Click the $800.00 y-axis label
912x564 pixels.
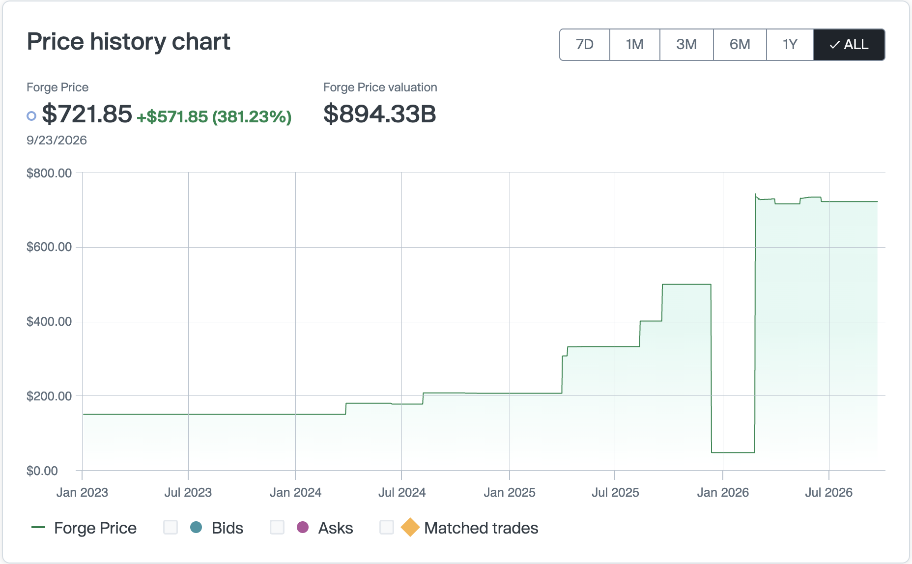[49, 173]
